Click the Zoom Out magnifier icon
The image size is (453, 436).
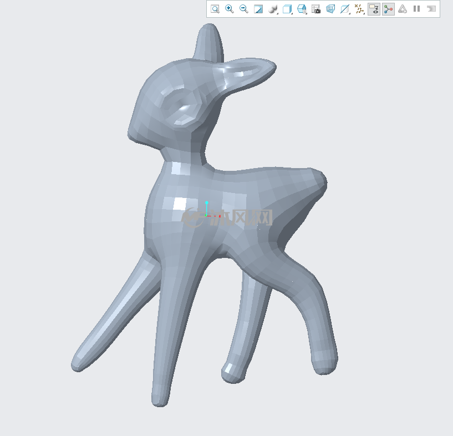pyautogui.click(x=244, y=9)
